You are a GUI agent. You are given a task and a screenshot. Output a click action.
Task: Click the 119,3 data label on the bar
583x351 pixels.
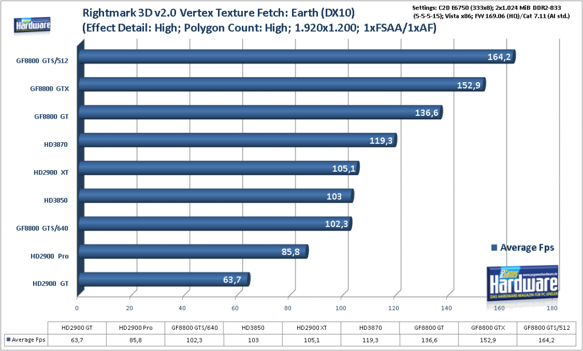[x=381, y=141]
